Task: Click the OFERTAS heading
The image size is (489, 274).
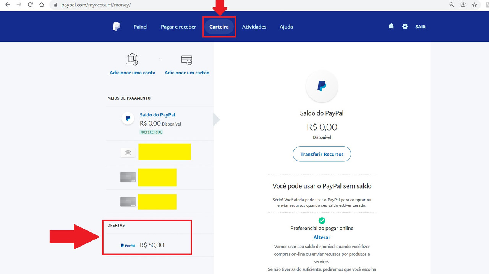Action: pyautogui.click(x=116, y=225)
